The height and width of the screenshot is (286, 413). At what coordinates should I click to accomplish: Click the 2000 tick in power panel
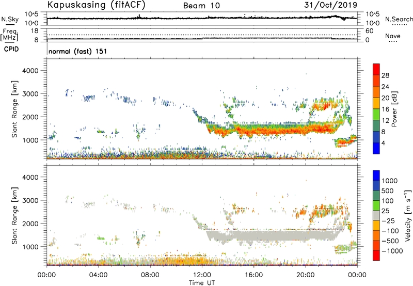(30, 117)
